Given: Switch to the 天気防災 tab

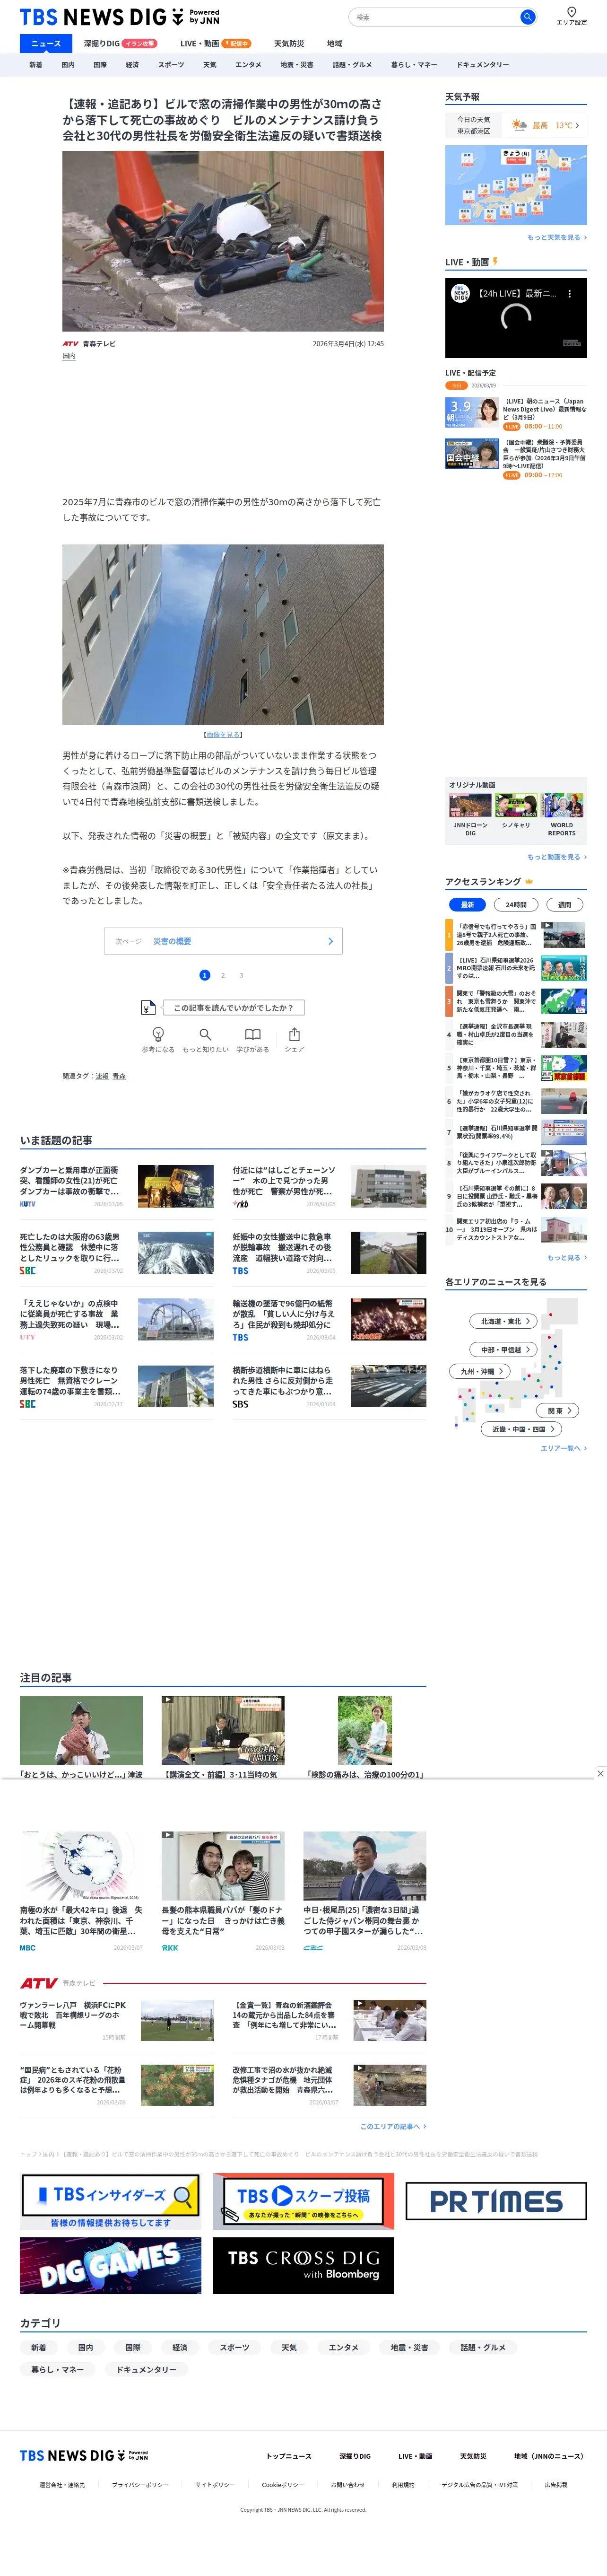Looking at the screenshot, I should click(289, 43).
